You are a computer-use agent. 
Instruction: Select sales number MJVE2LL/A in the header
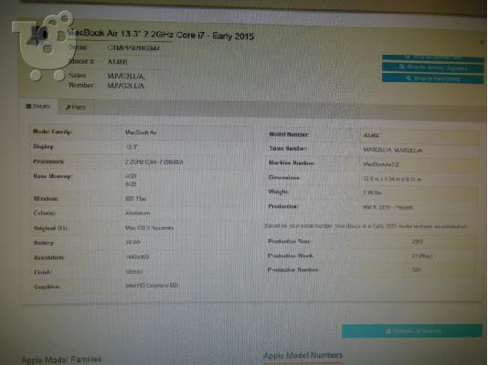click(126, 76)
